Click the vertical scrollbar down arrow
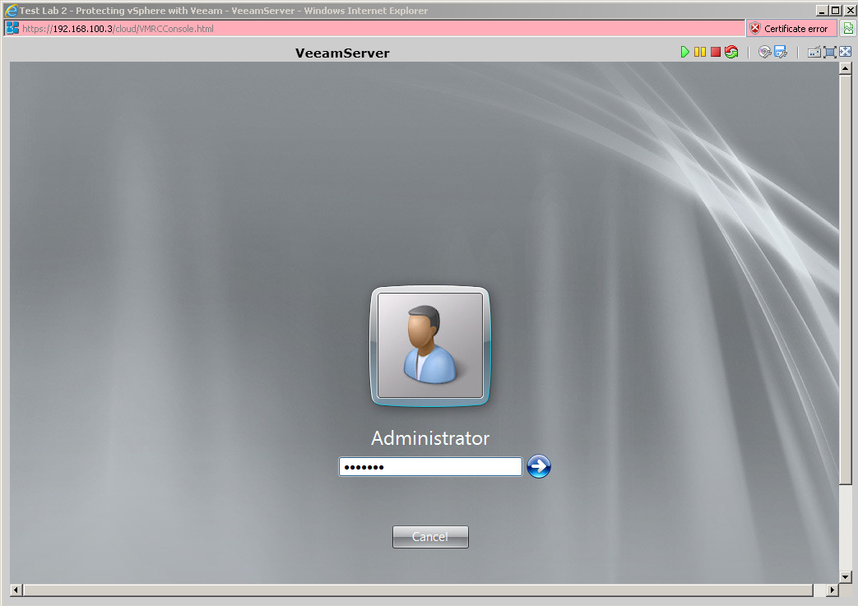The width and height of the screenshot is (858, 606). click(x=846, y=577)
